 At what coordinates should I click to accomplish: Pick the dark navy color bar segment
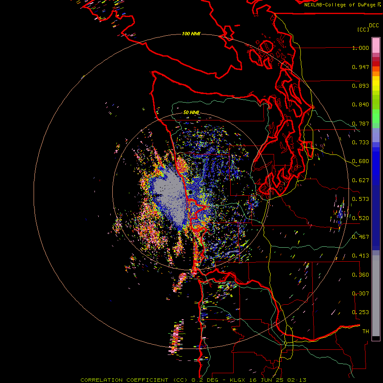pyautogui.click(x=376, y=215)
